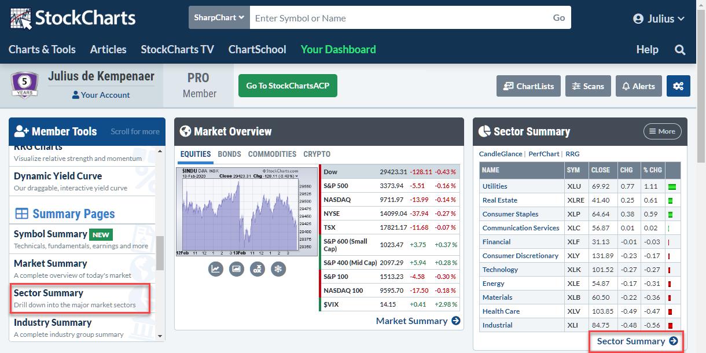Open the Charts & Tools menu
706x353 pixels.
pos(42,49)
